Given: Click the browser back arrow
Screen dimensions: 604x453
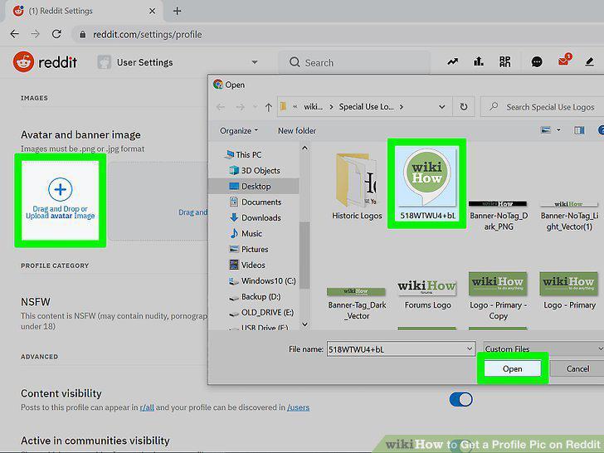Looking at the screenshot, I should tap(15, 34).
